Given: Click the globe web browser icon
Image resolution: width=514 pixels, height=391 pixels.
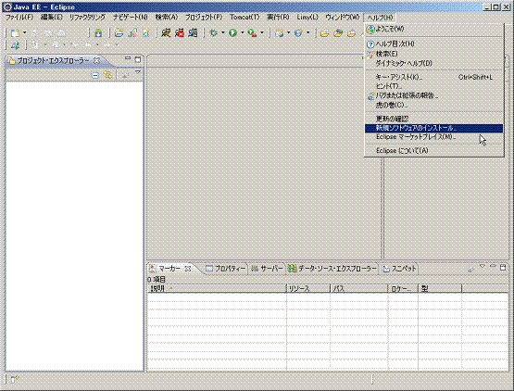Looking at the screenshot, I should [298, 32].
